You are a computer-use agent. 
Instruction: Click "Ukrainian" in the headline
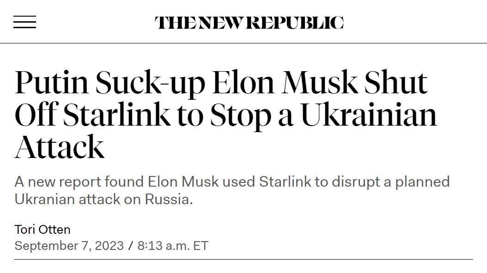pos(369,115)
